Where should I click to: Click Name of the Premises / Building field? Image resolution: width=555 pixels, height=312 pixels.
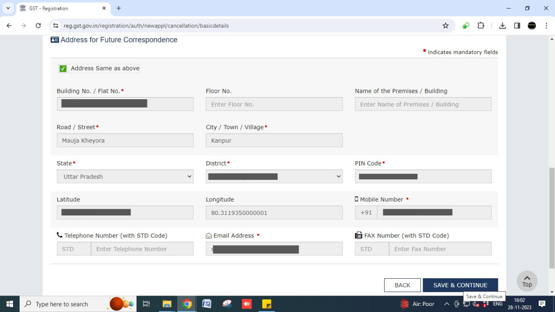423,104
